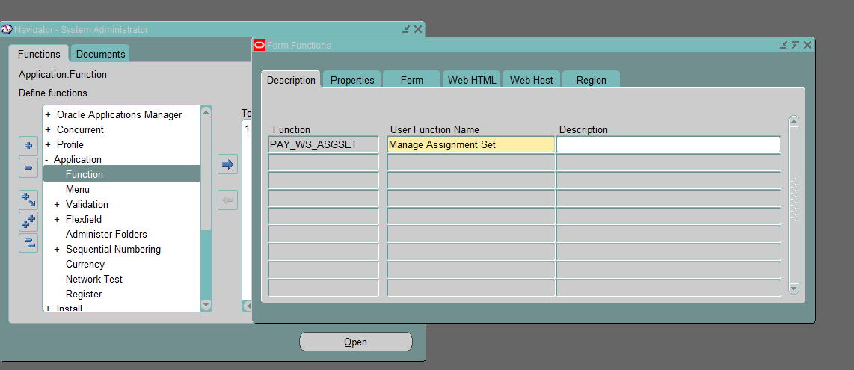
Task: Click the Application label in the tree
Action: (x=77, y=159)
